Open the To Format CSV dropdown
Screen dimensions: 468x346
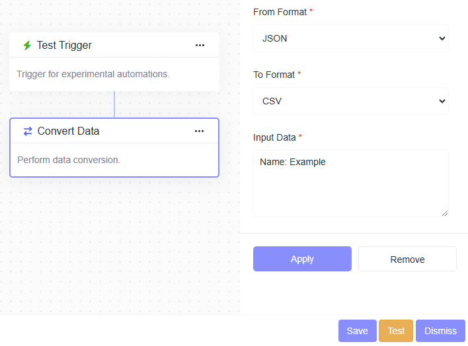[350, 102]
